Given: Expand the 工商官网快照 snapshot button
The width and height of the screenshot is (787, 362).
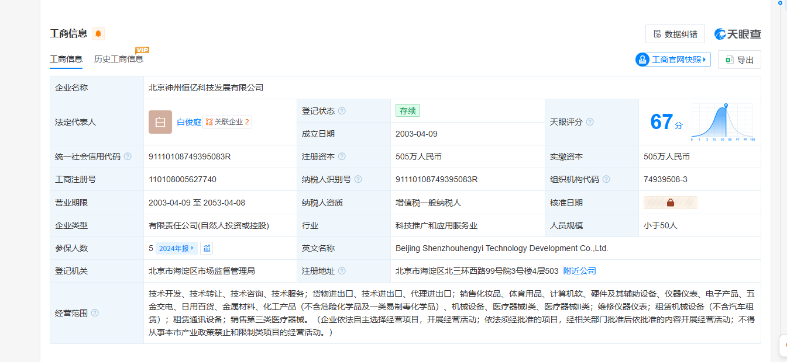Looking at the screenshot, I should tap(673, 60).
